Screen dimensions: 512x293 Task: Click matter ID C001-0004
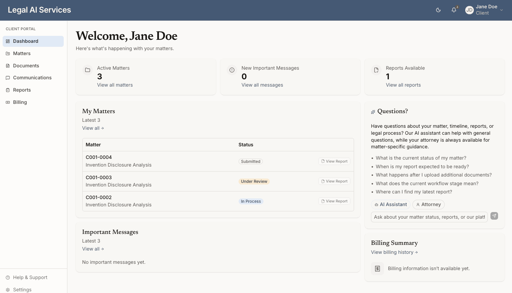99,157
